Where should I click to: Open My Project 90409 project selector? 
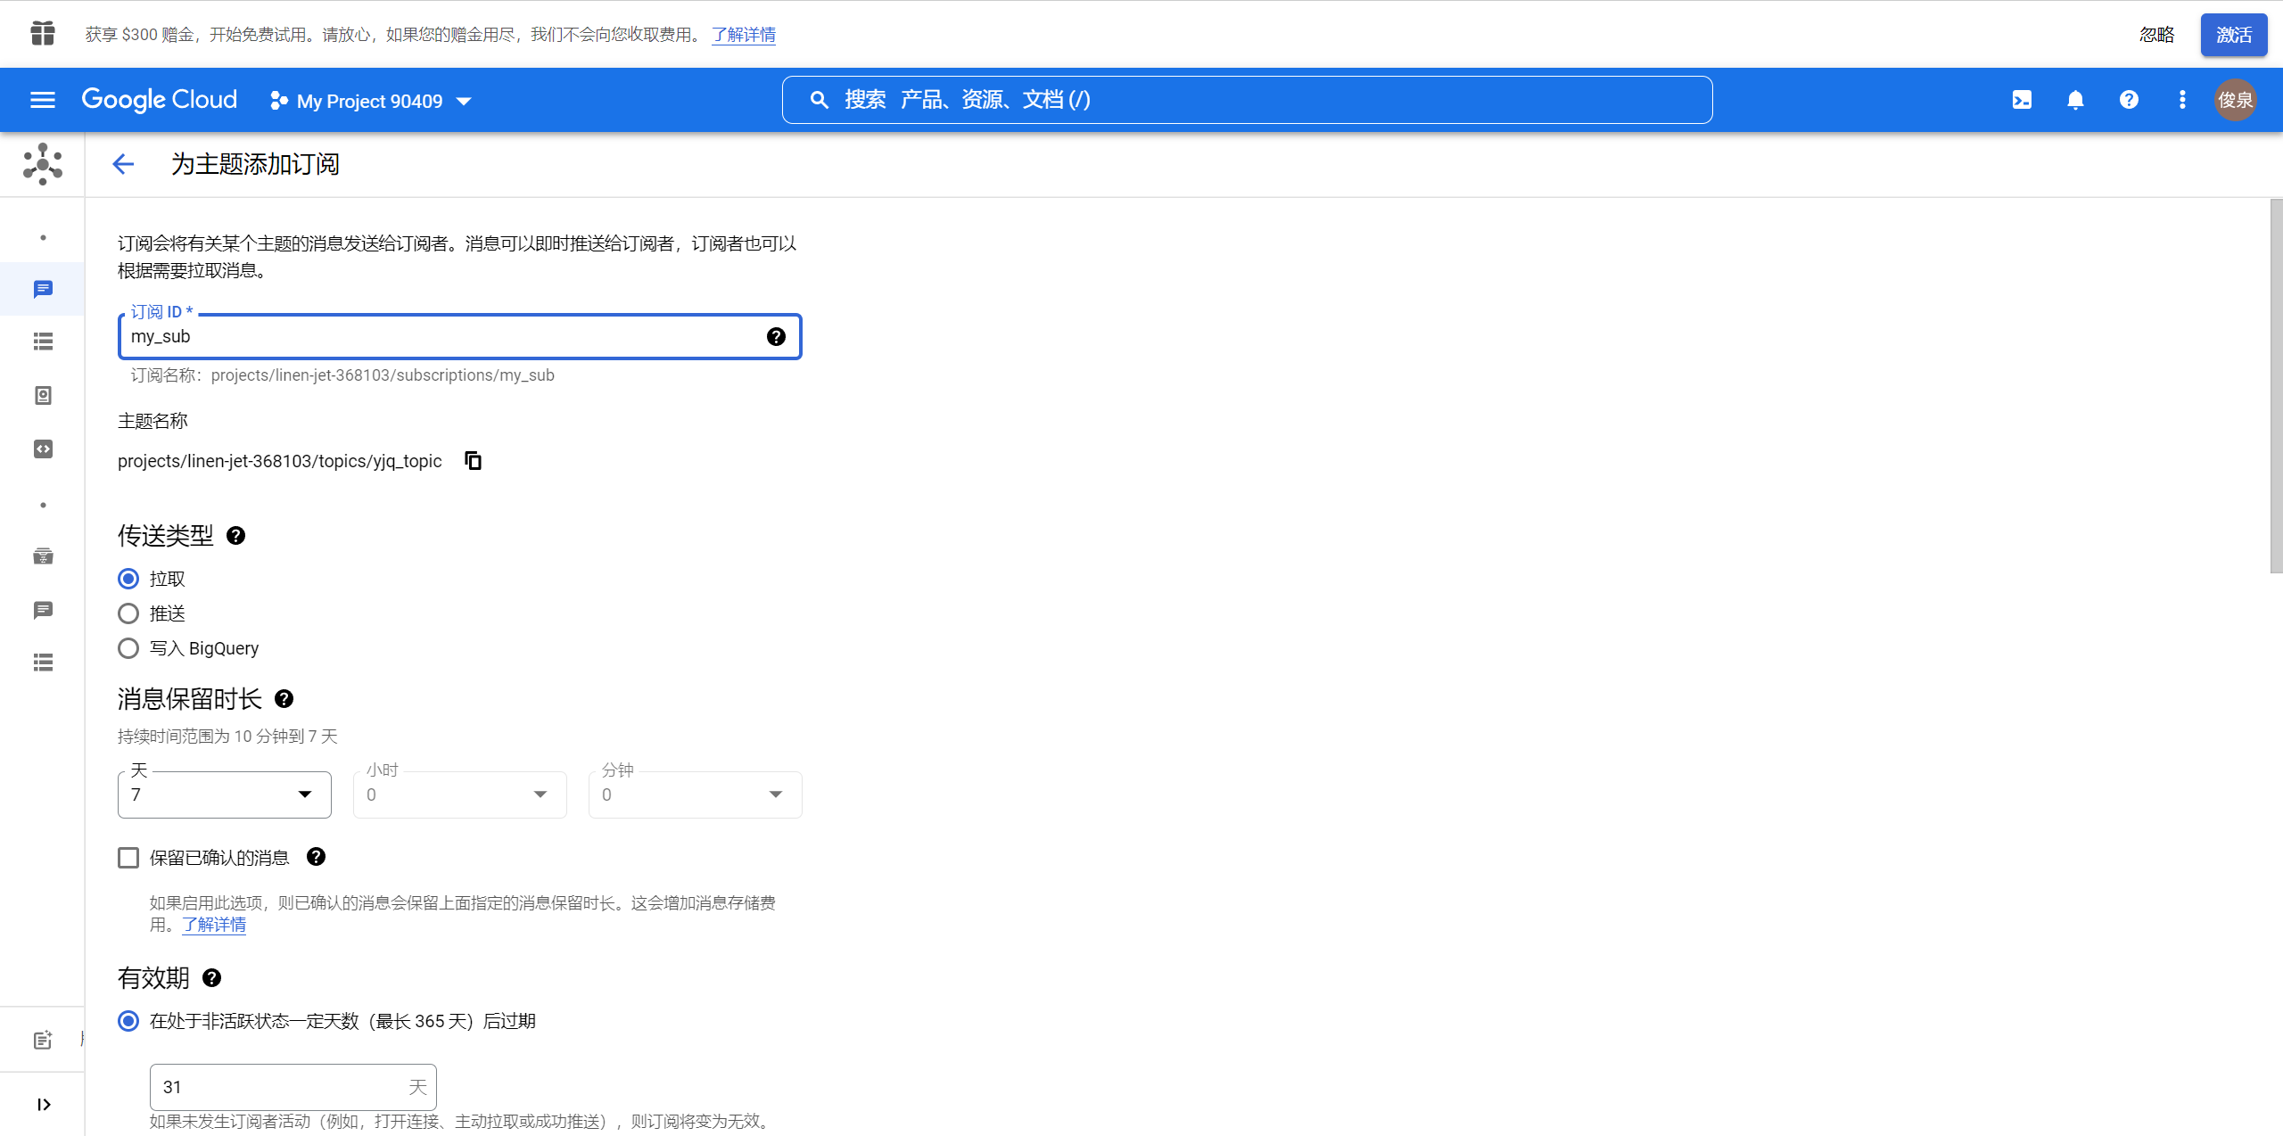pyautogui.click(x=368, y=99)
